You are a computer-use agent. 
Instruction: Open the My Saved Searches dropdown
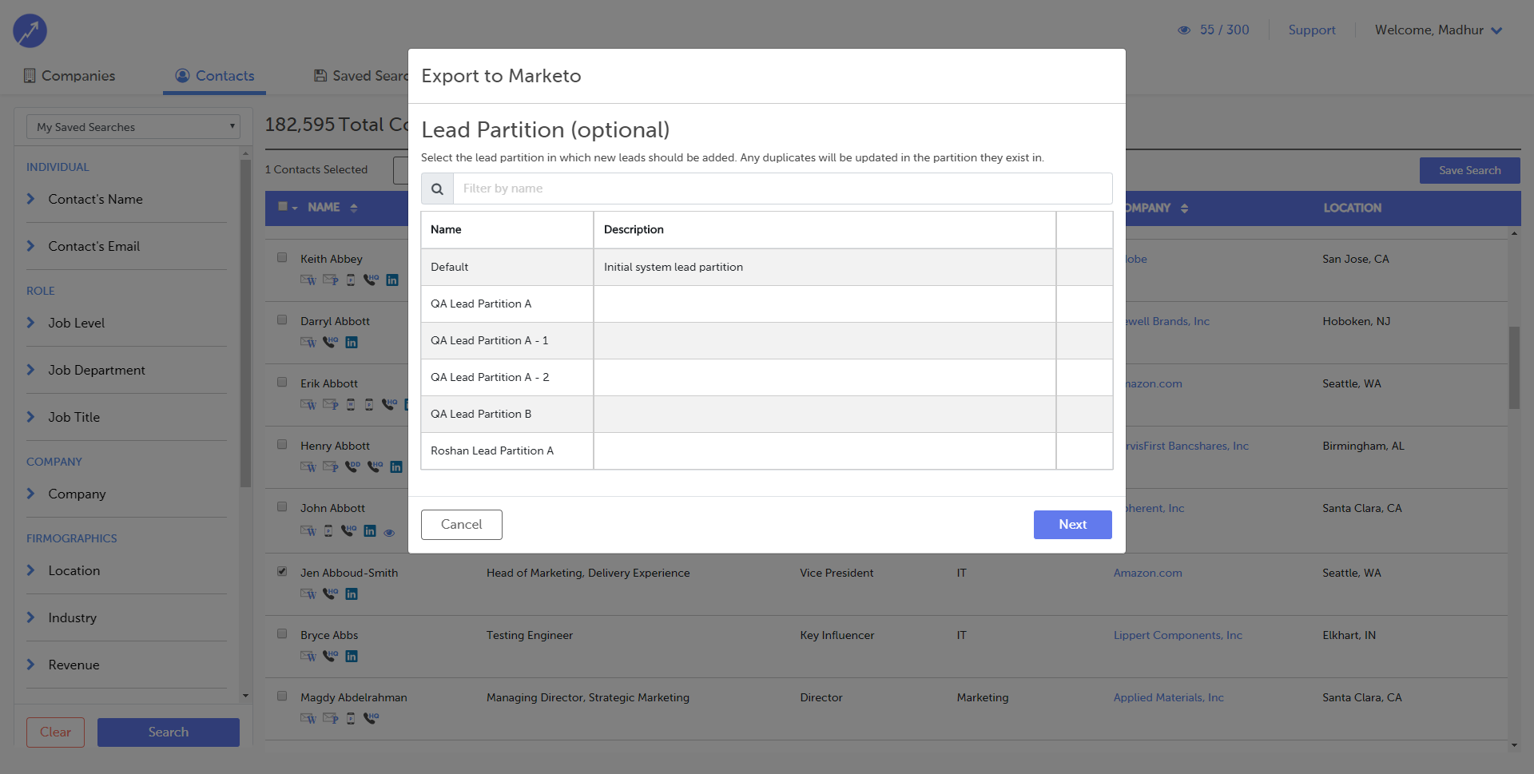tap(133, 127)
